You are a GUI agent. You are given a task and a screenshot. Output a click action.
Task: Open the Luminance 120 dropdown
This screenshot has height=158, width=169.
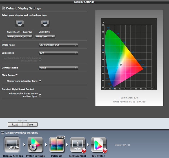(58, 53)
